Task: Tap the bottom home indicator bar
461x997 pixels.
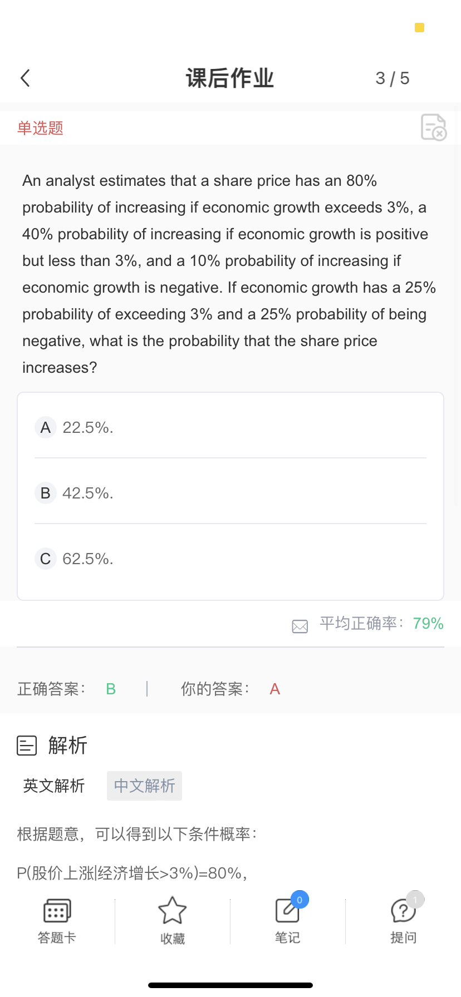Action: point(230,985)
